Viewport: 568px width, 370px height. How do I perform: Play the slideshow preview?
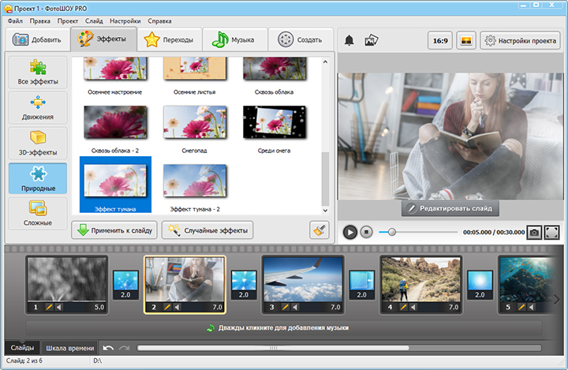350,232
